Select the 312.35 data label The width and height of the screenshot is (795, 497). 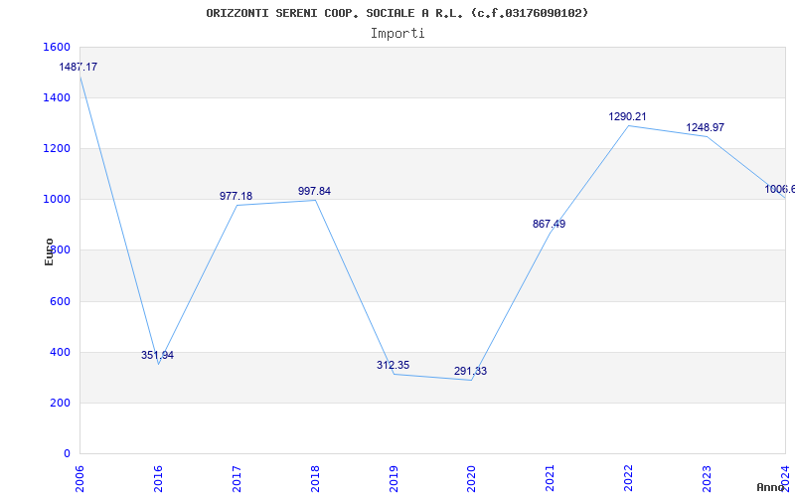coord(393,365)
